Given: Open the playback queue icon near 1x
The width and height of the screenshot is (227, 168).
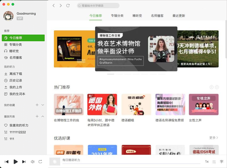Looking at the screenshot, I should (214, 161).
